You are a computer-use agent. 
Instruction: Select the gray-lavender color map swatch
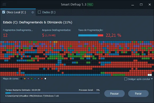pos(38,79)
